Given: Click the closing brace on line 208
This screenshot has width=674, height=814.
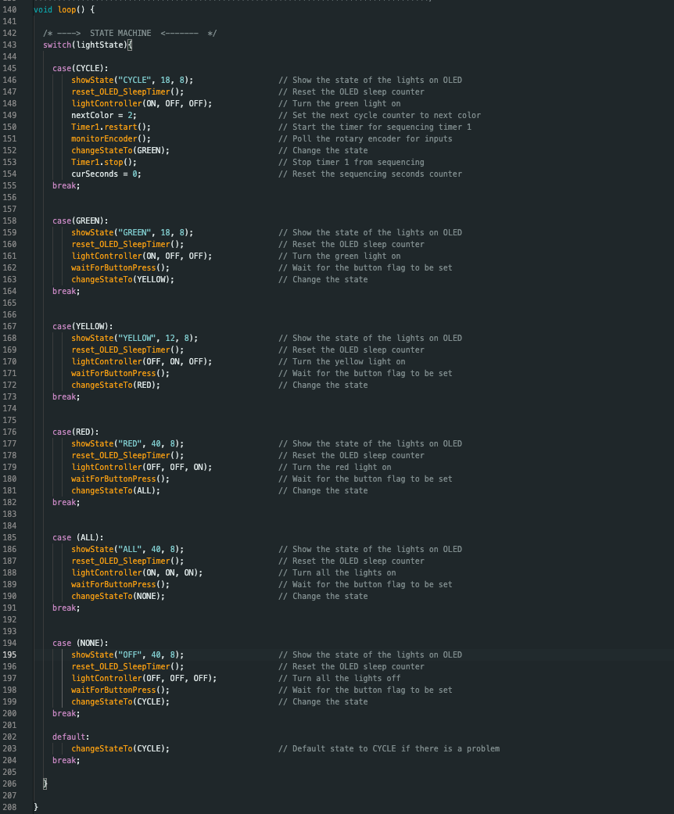Looking at the screenshot, I should coord(36,807).
